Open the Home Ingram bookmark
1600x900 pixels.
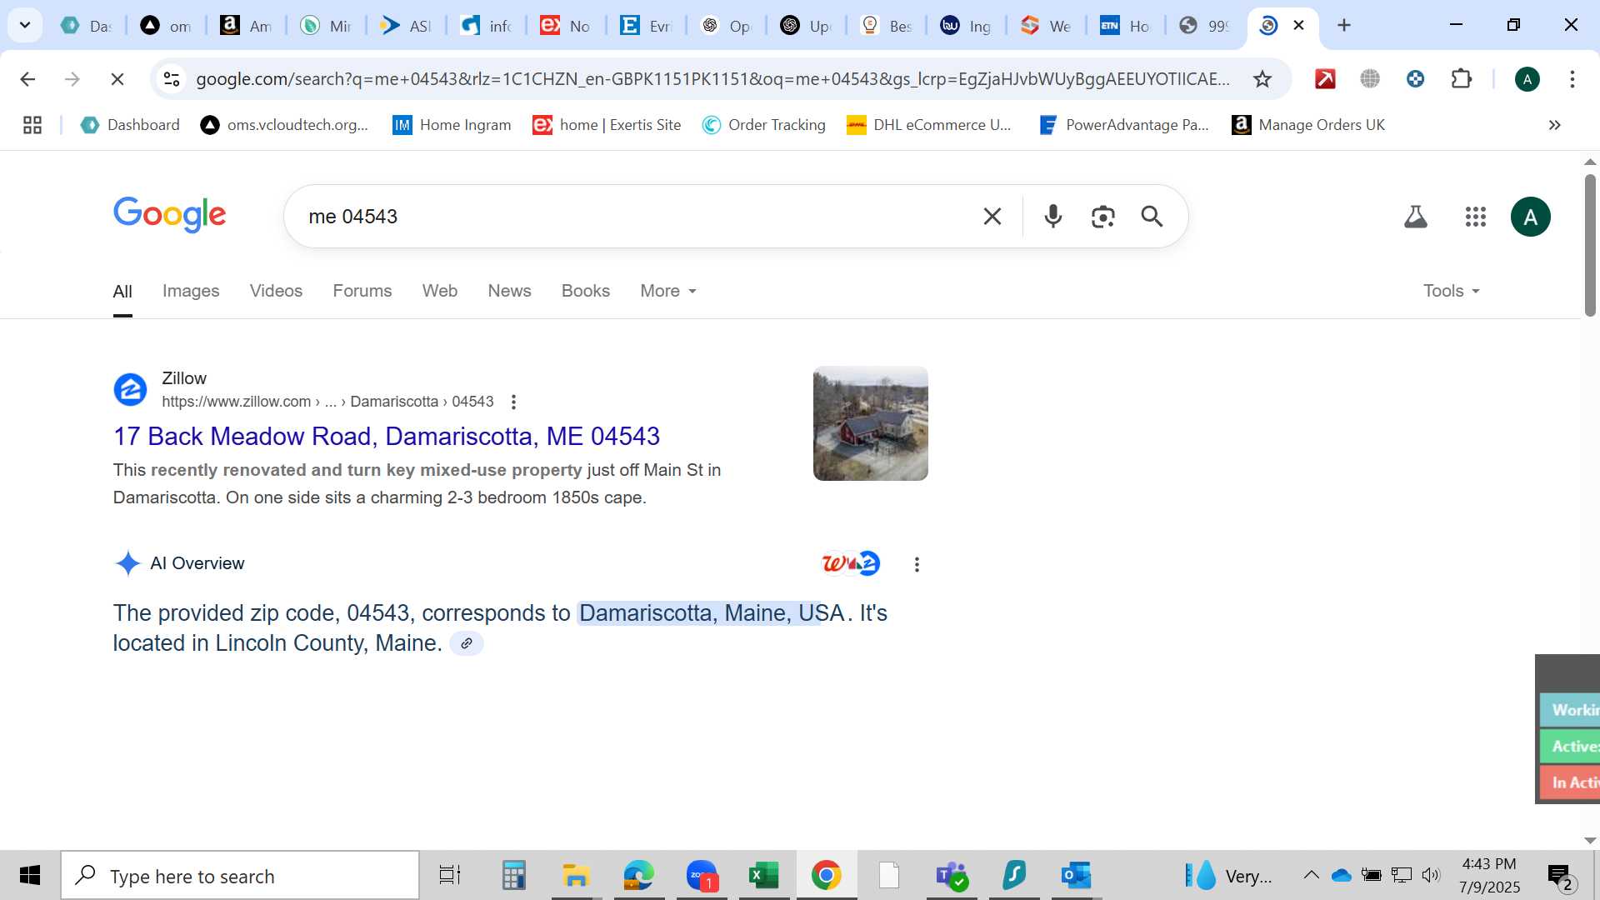452,125
